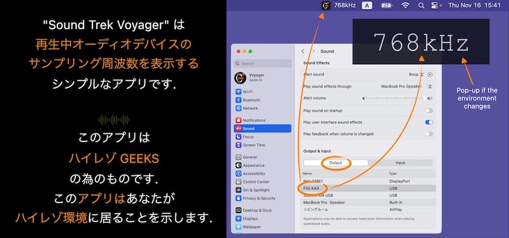Toggle Play sound on startup
The height and width of the screenshot is (238, 509).
(x=429, y=110)
